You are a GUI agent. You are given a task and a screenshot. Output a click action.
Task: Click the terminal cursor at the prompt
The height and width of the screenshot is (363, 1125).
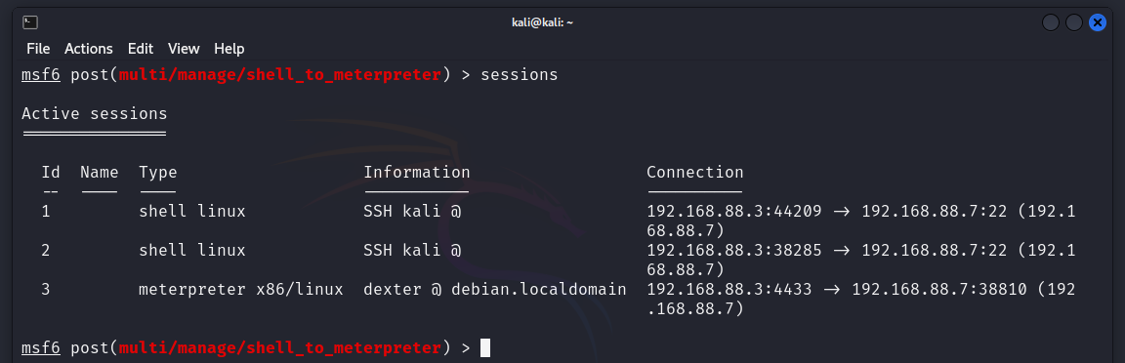[485, 348]
